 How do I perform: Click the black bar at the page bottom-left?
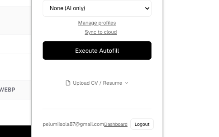[x=15, y=132]
